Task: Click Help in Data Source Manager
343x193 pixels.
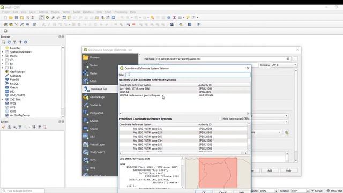Action: (x=288, y=170)
